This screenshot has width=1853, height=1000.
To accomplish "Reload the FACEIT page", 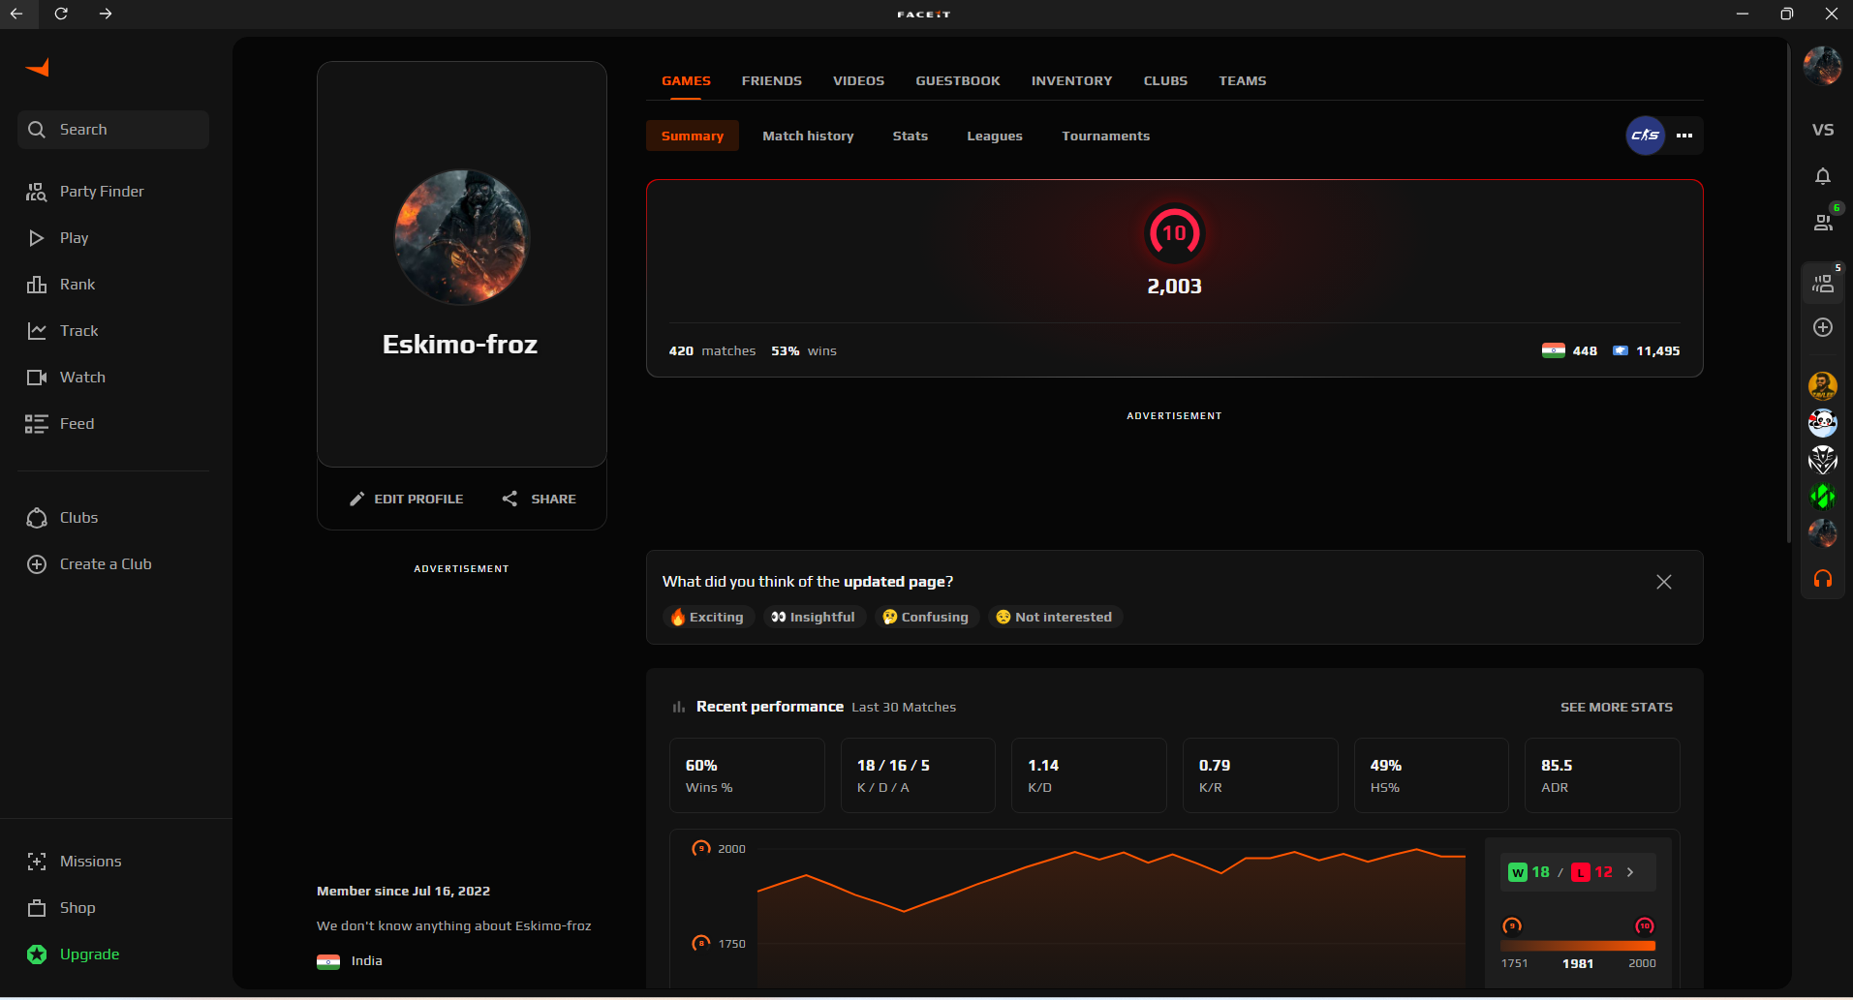I will tap(61, 14).
